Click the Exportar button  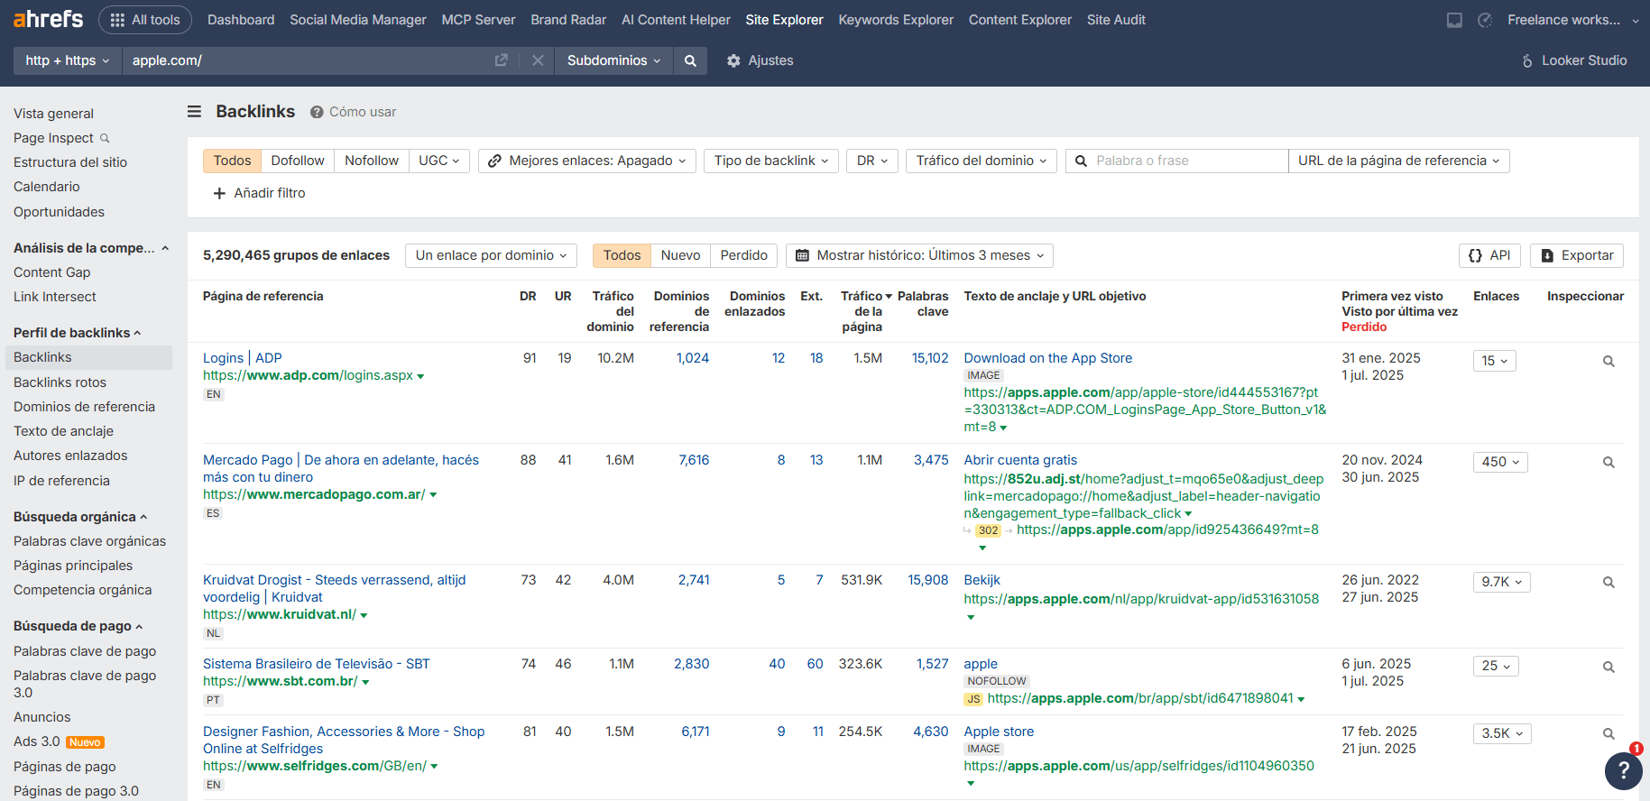[1576, 255]
